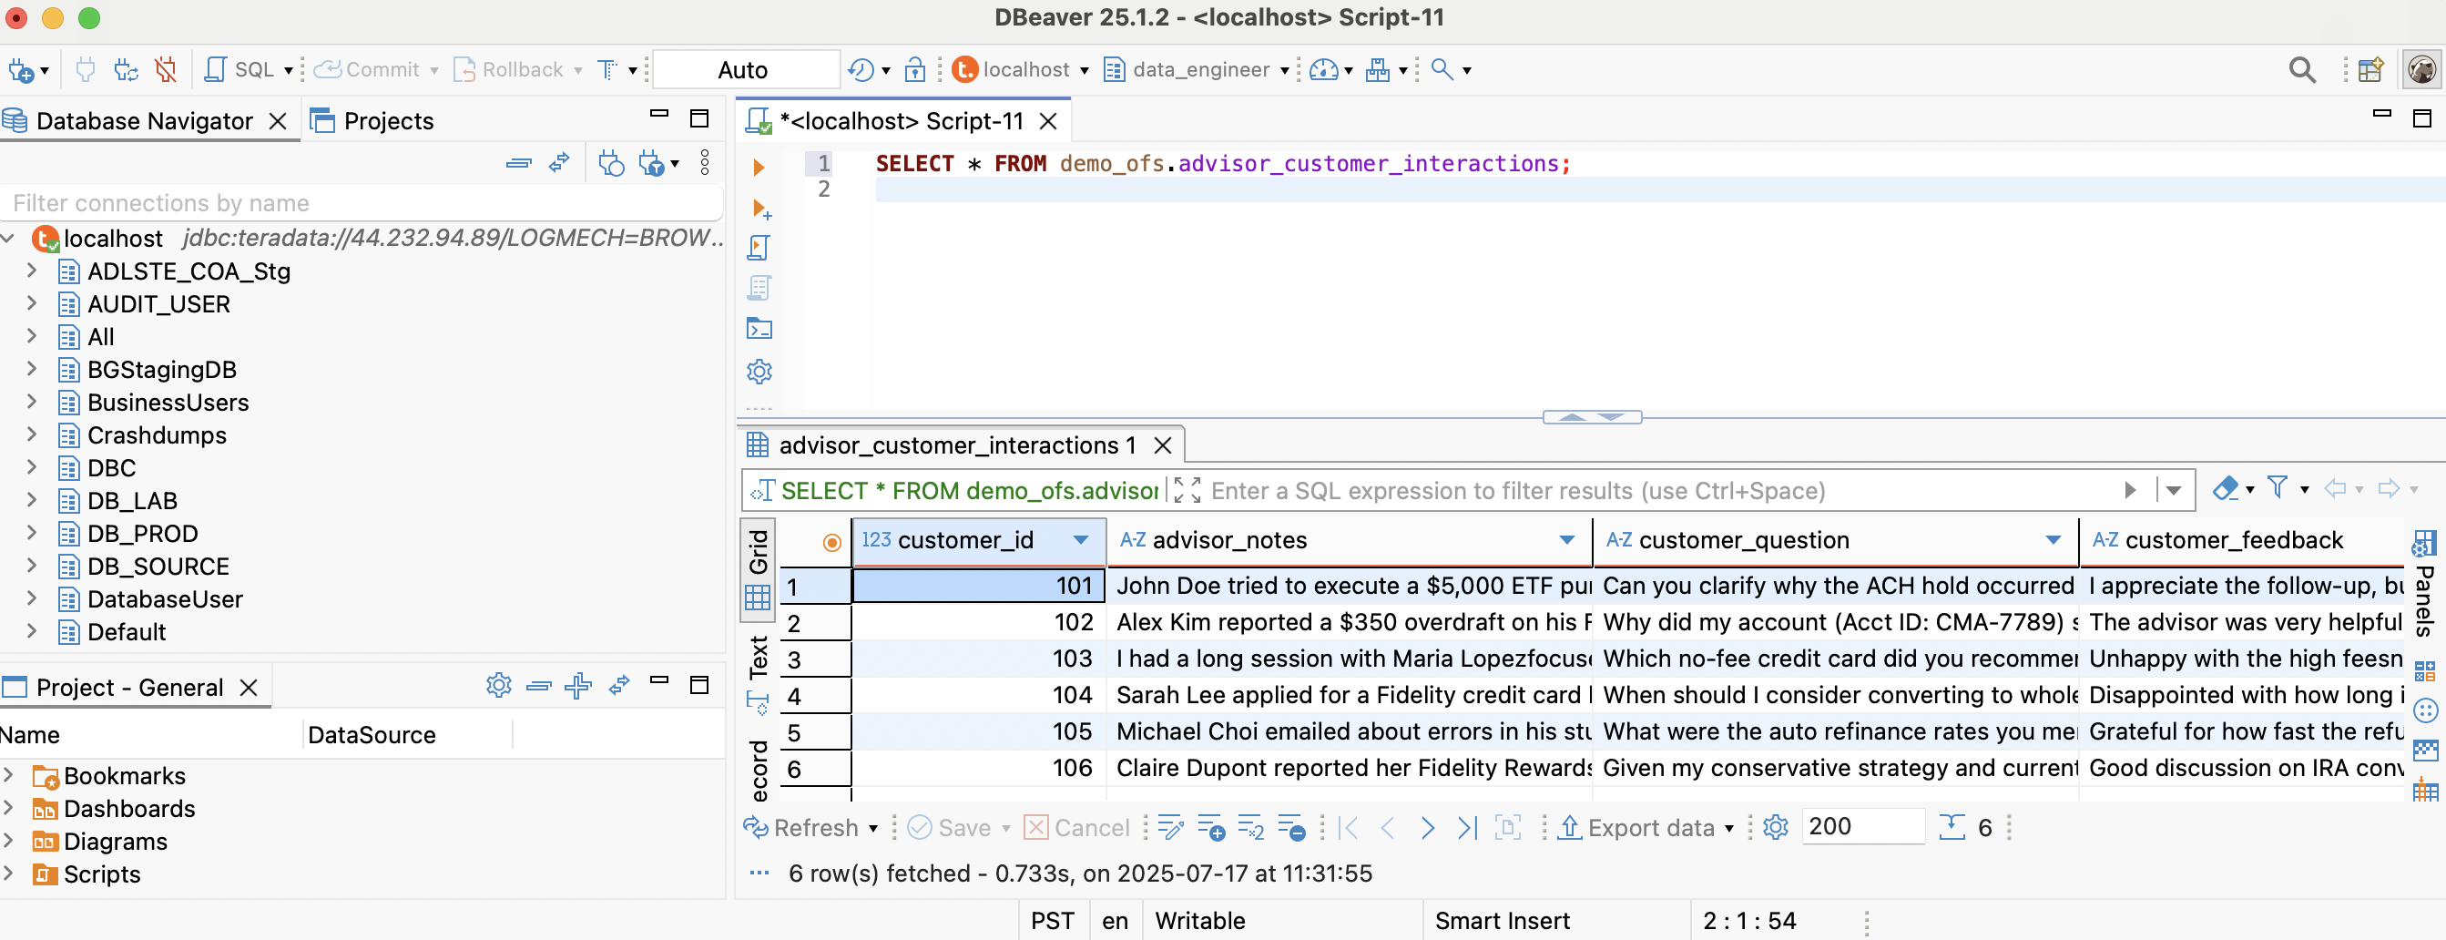Expand the Scripts folder
Screen dimensions: 2446x940
[x=8, y=874]
